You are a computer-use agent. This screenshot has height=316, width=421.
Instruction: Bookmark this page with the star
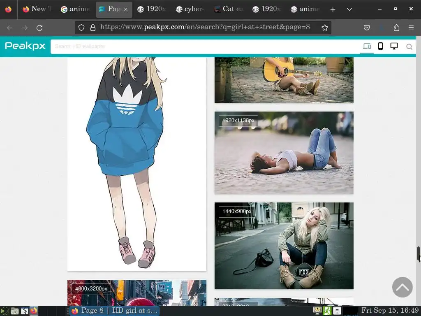(325, 28)
